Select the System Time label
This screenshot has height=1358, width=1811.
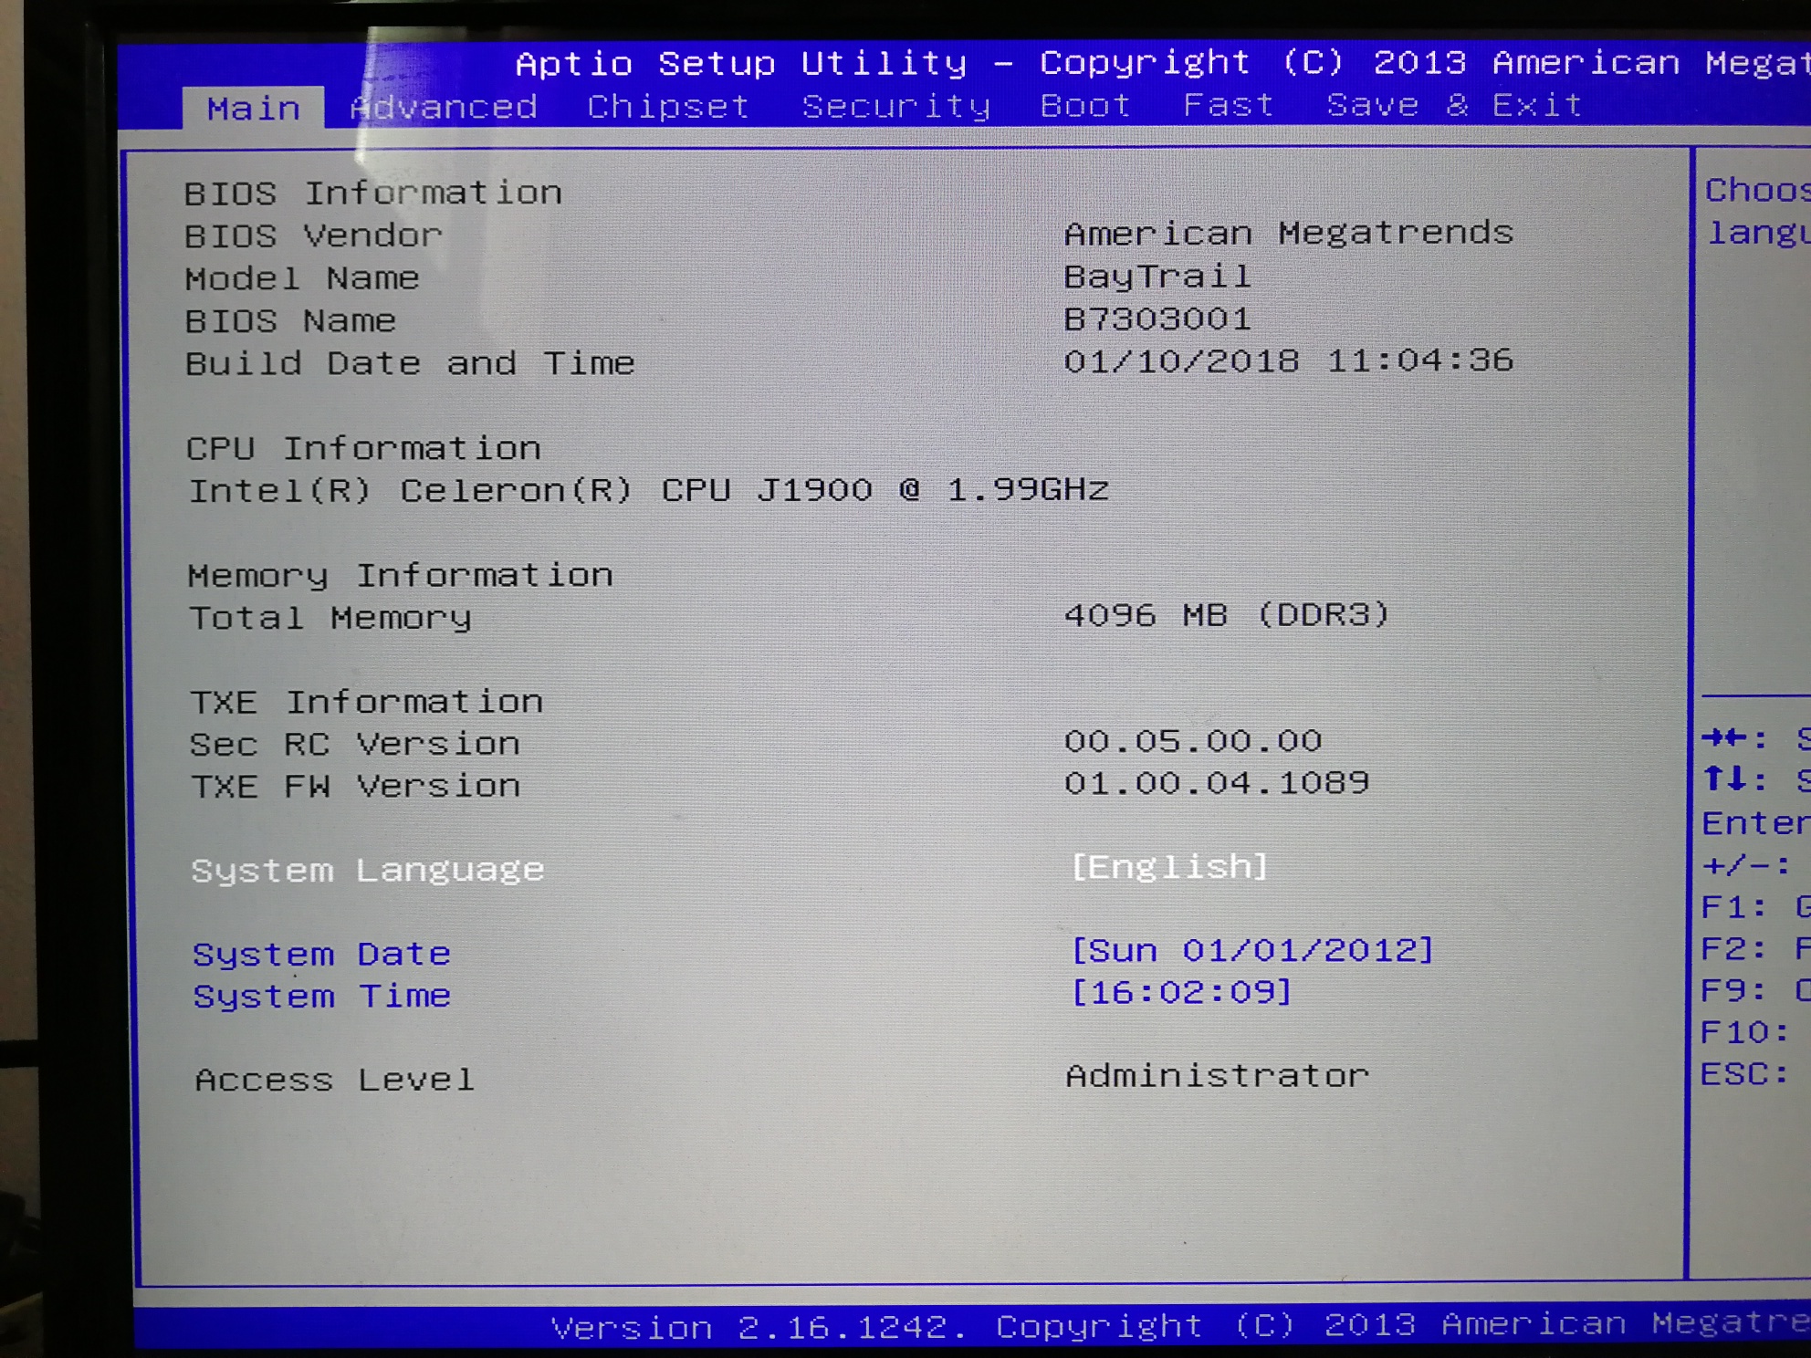click(x=321, y=996)
